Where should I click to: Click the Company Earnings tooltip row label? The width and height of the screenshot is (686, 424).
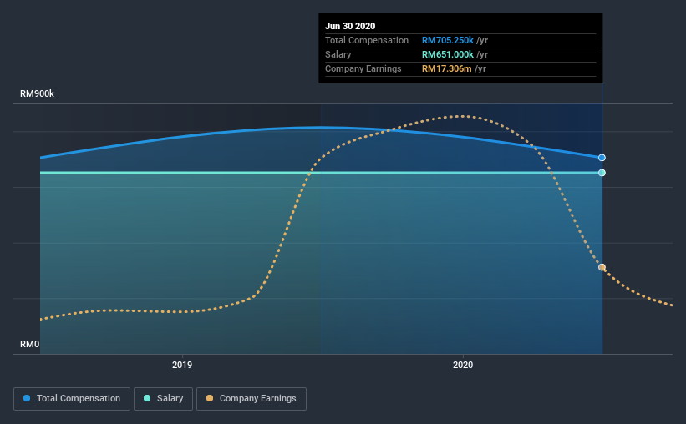363,68
